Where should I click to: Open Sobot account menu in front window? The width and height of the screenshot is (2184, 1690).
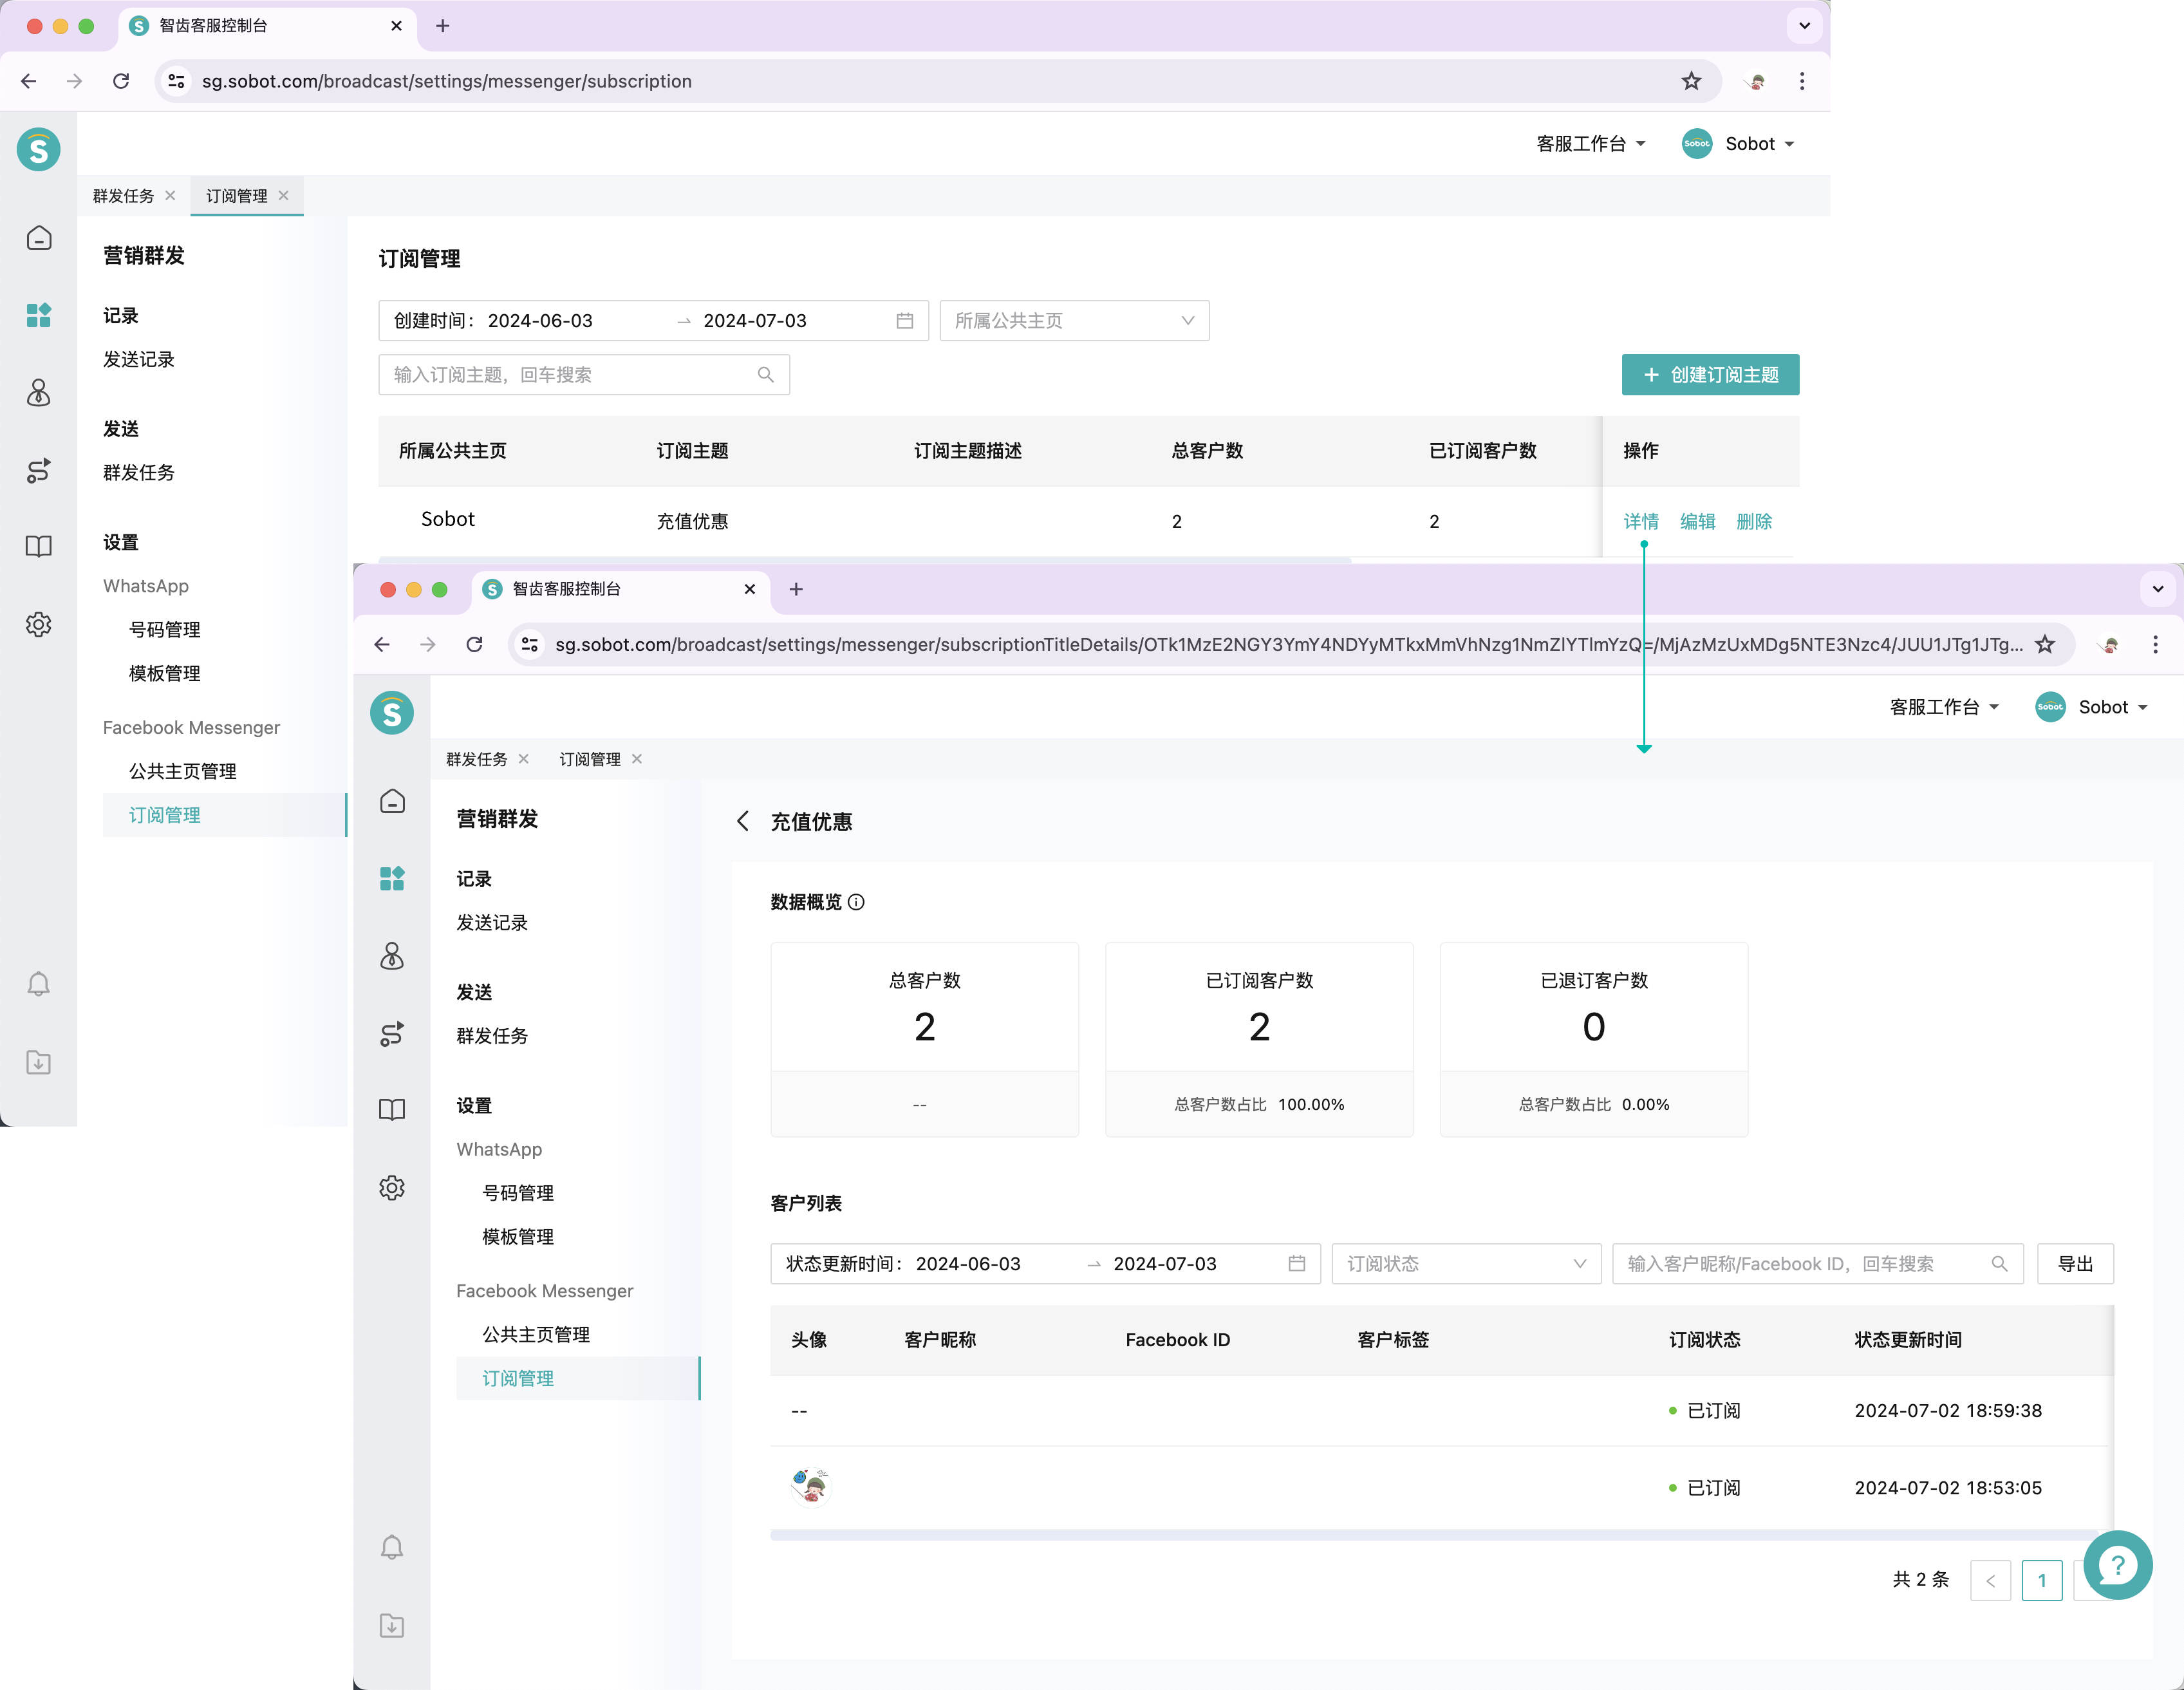(2091, 707)
